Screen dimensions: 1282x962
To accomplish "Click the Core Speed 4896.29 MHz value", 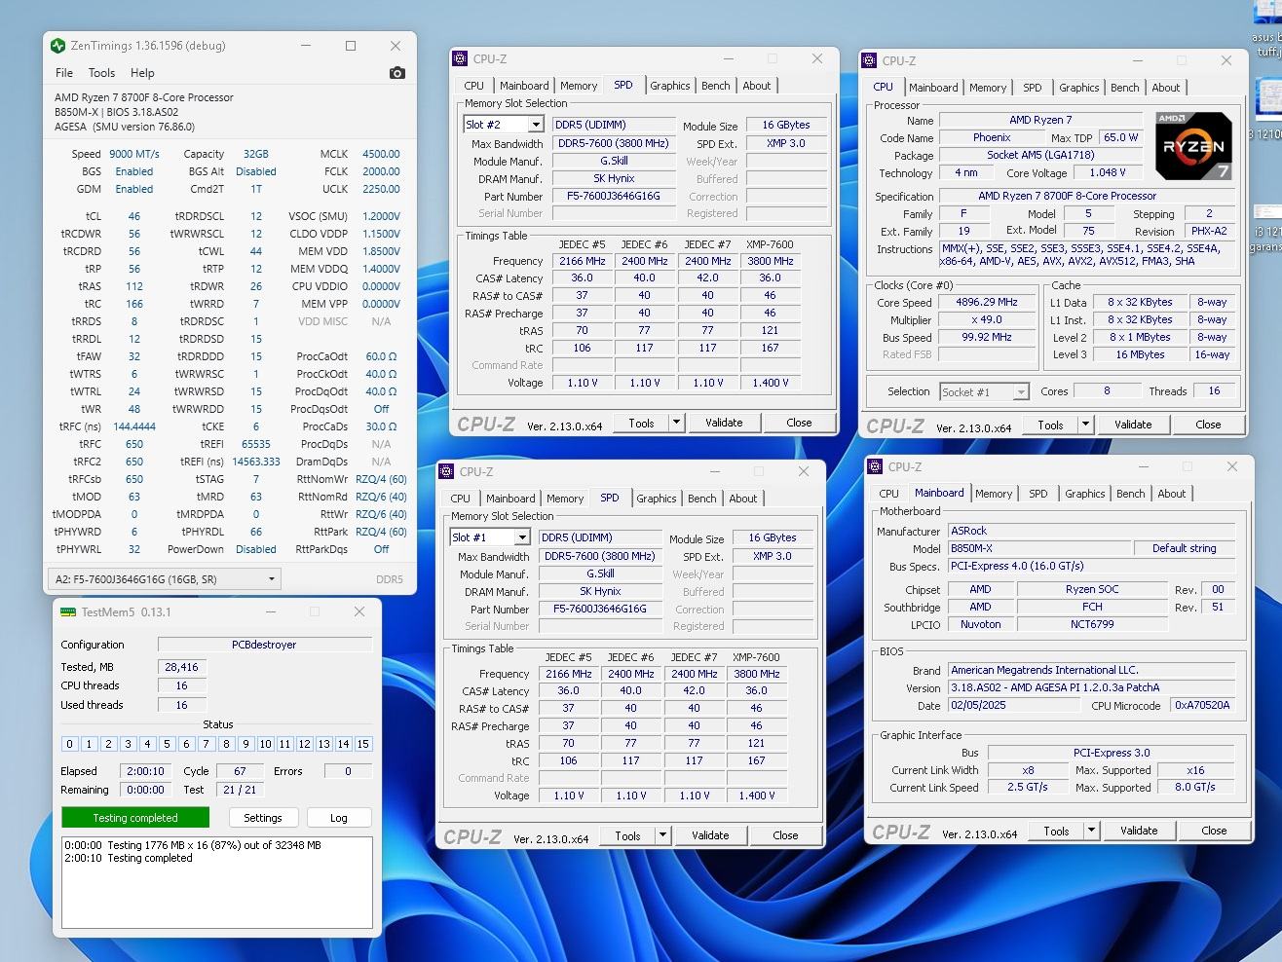I will pyautogui.click(x=987, y=303).
